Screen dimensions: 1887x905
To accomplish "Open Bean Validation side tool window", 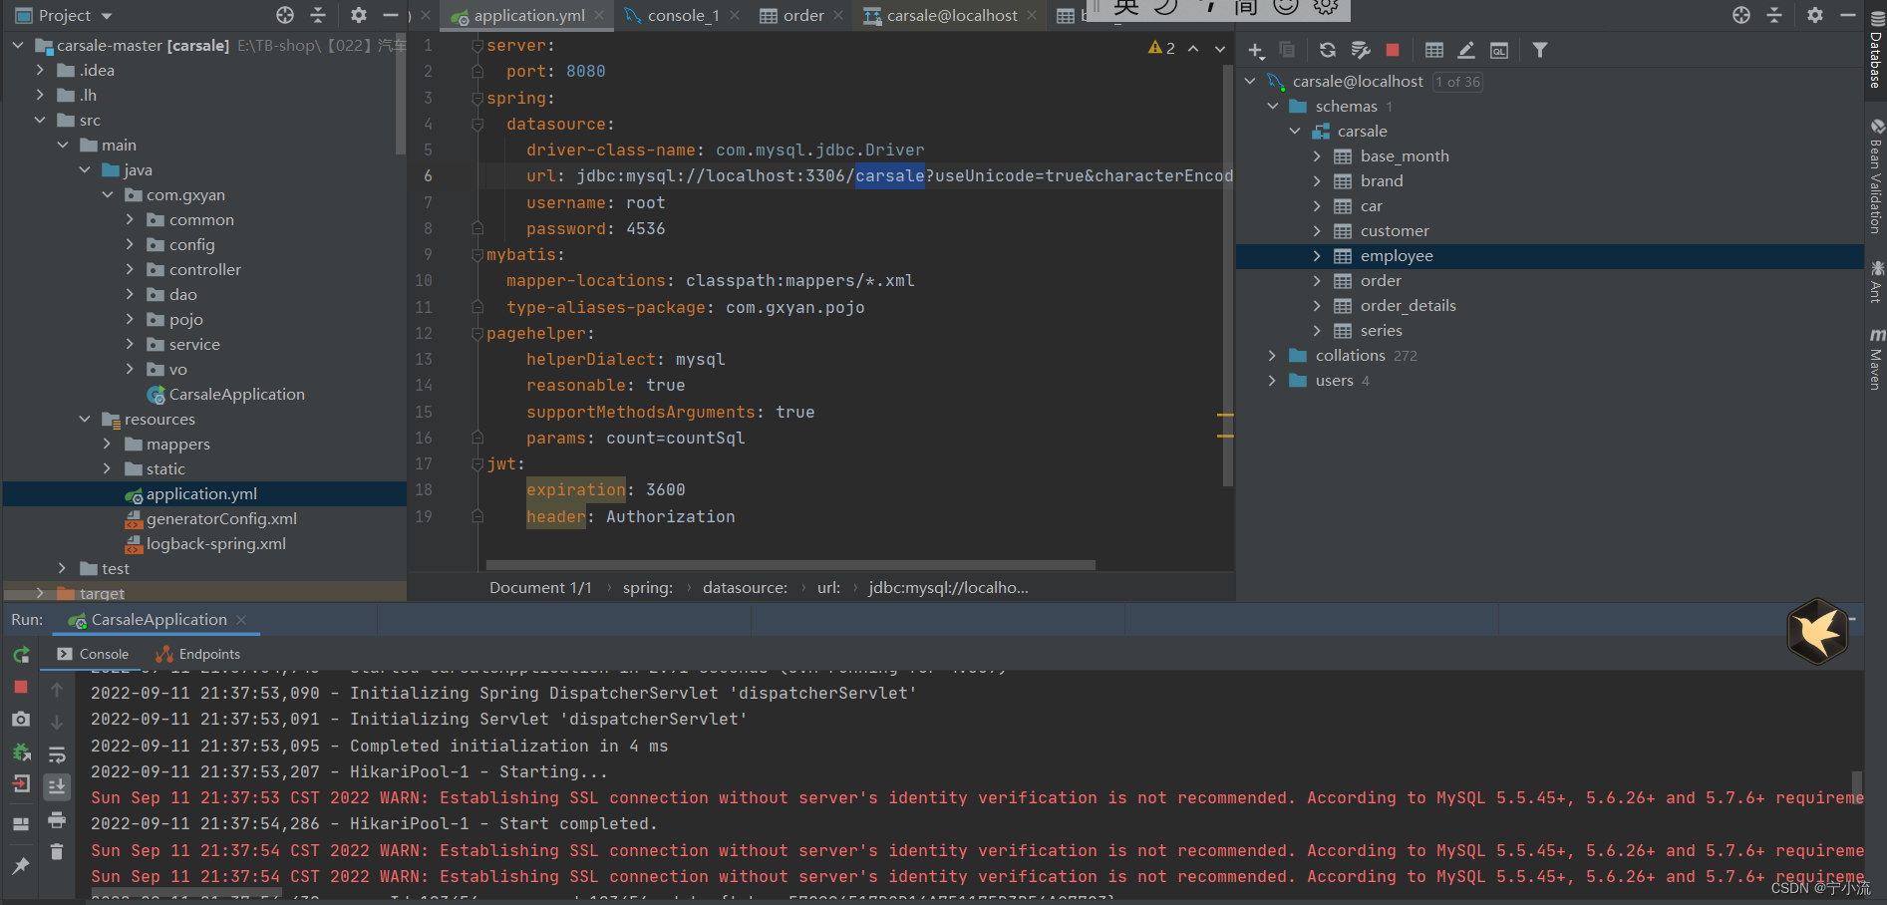I will pyautogui.click(x=1876, y=176).
